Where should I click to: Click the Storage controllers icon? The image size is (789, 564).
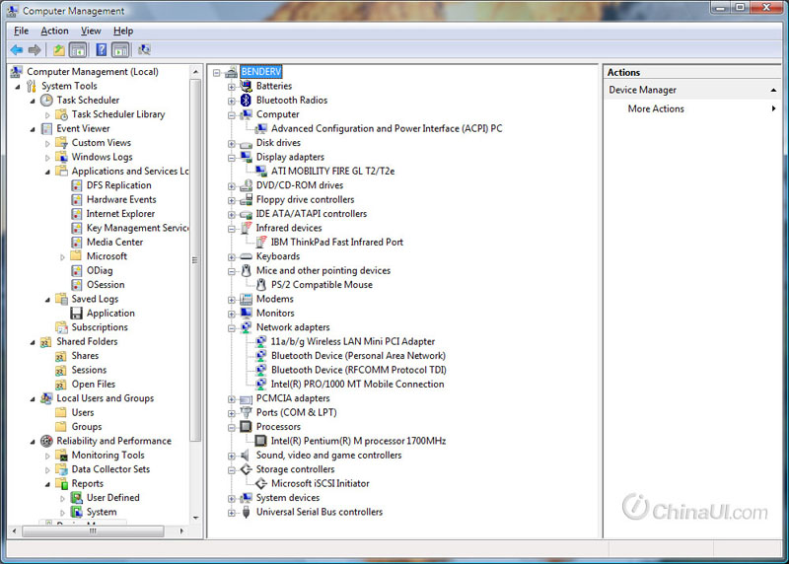[246, 469]
